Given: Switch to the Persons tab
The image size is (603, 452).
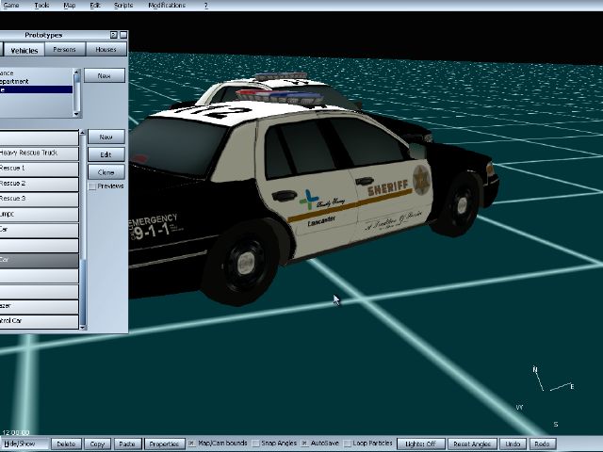Looking at the screenshot, I should pyautogui.click(x=64, y=49).
